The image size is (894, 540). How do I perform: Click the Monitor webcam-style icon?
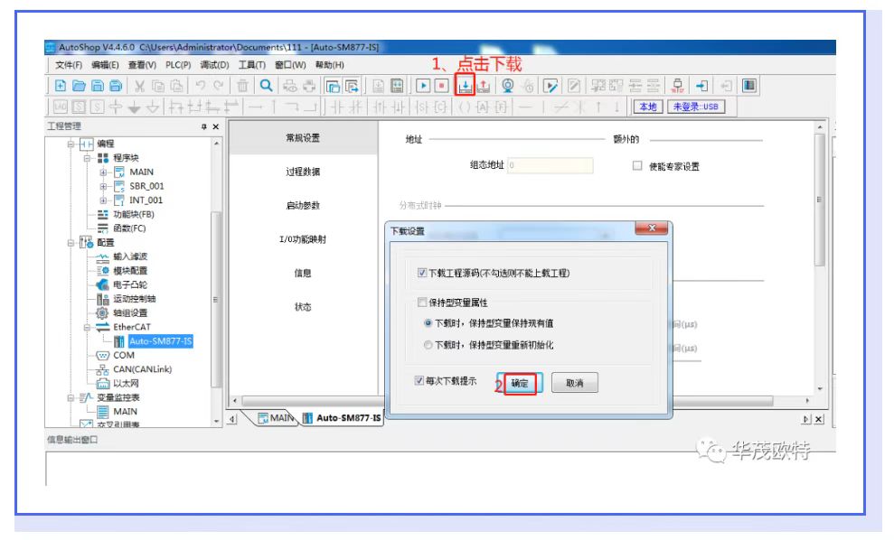(507, 86)
